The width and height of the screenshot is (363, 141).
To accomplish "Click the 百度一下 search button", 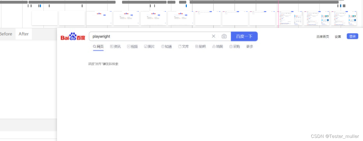I will (244, 36).
